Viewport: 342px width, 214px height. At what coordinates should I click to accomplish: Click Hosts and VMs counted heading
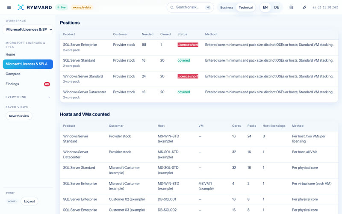(85, 114)
